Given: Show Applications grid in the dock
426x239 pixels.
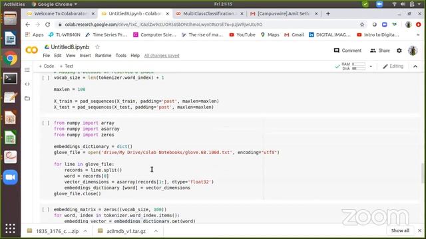Looking at the screenshot, I should pyautogui.click(x=11, y=228).
